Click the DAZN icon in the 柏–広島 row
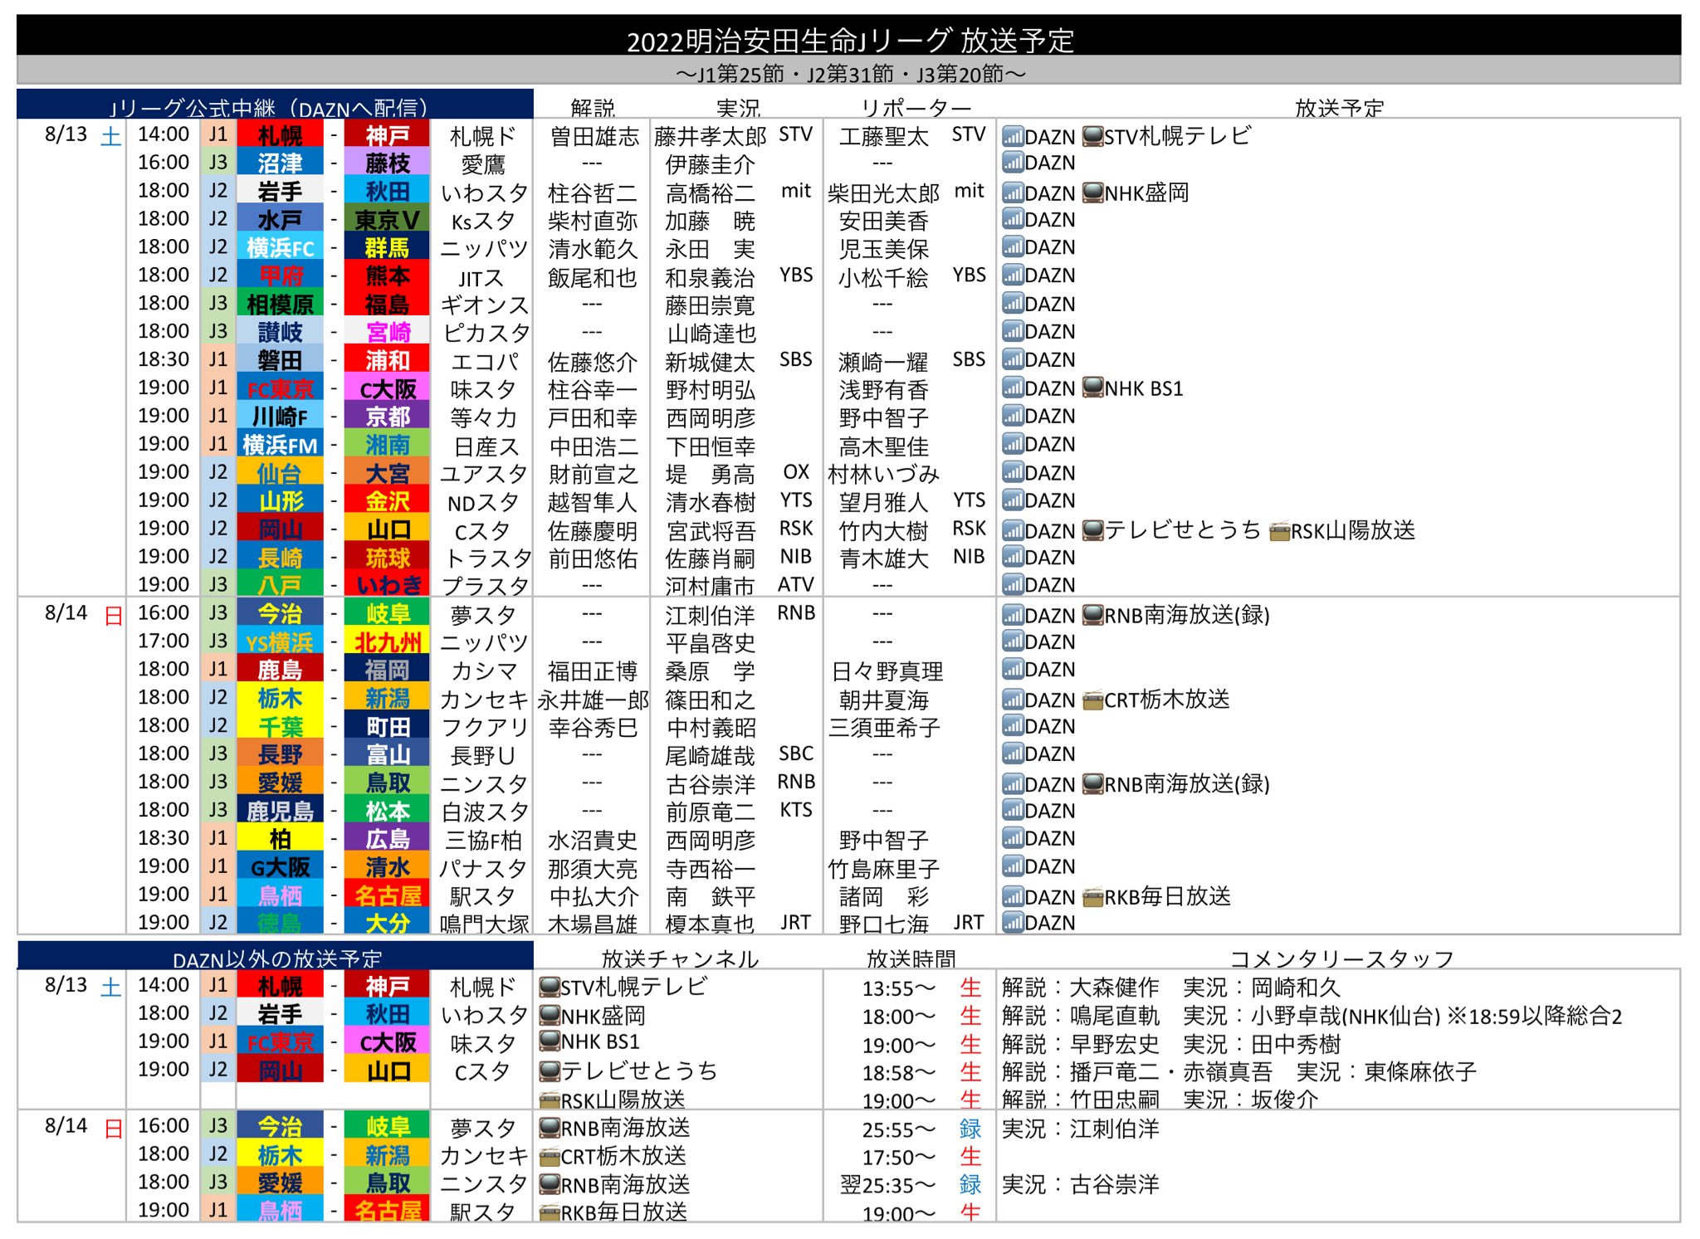Viewport: 1700px width, 1239px height. coord(1013,838)
